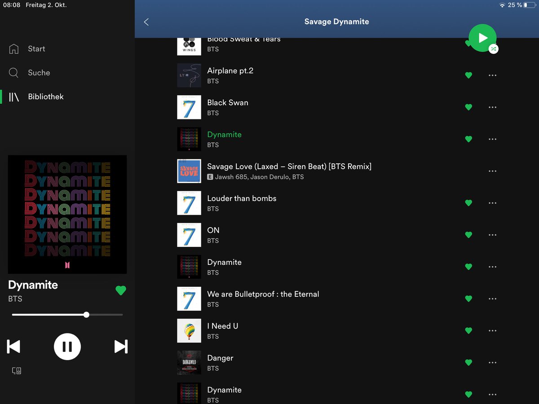The height and width of the screenshot is (404, 539).
Task: Play We are Bulletproof : the Eternal
Action: (263, 294)
